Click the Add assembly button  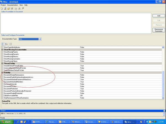pos(159,16)
